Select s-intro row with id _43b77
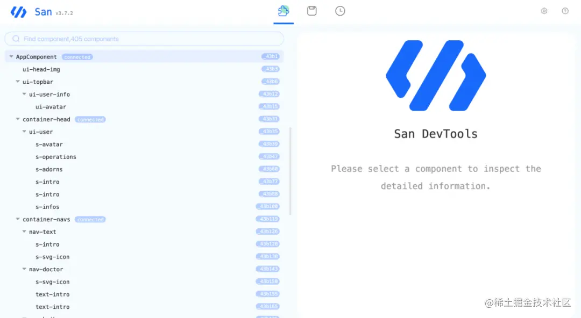Viewport: 581px width, 318px height. [144, 182]
